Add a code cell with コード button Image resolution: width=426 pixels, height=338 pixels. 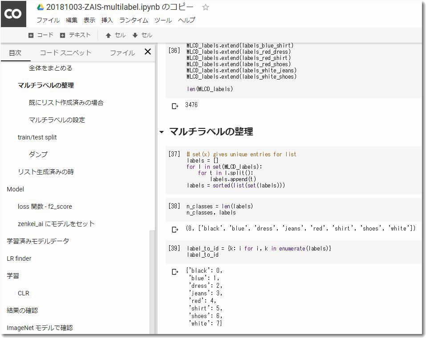[41, 35]
